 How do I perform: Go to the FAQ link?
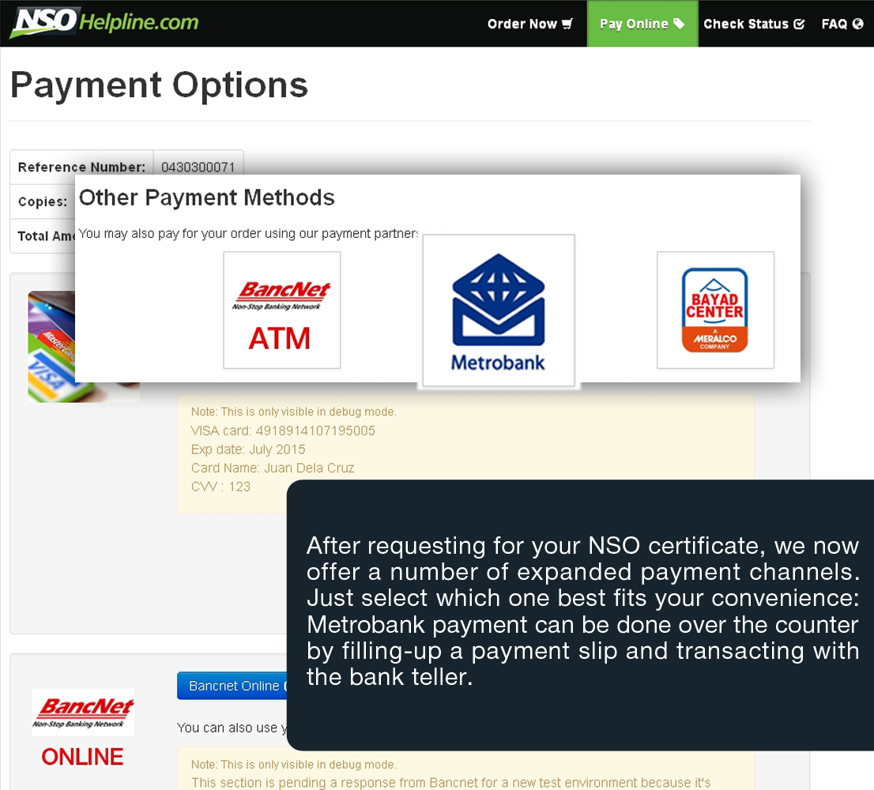click(834, 24)
